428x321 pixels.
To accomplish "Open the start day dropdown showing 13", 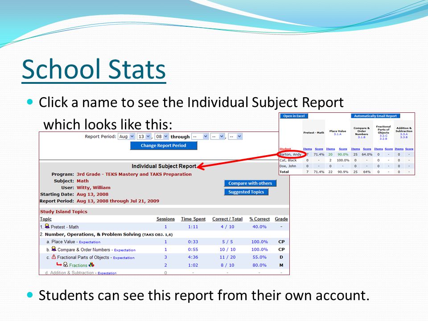I will click(144, 136).
